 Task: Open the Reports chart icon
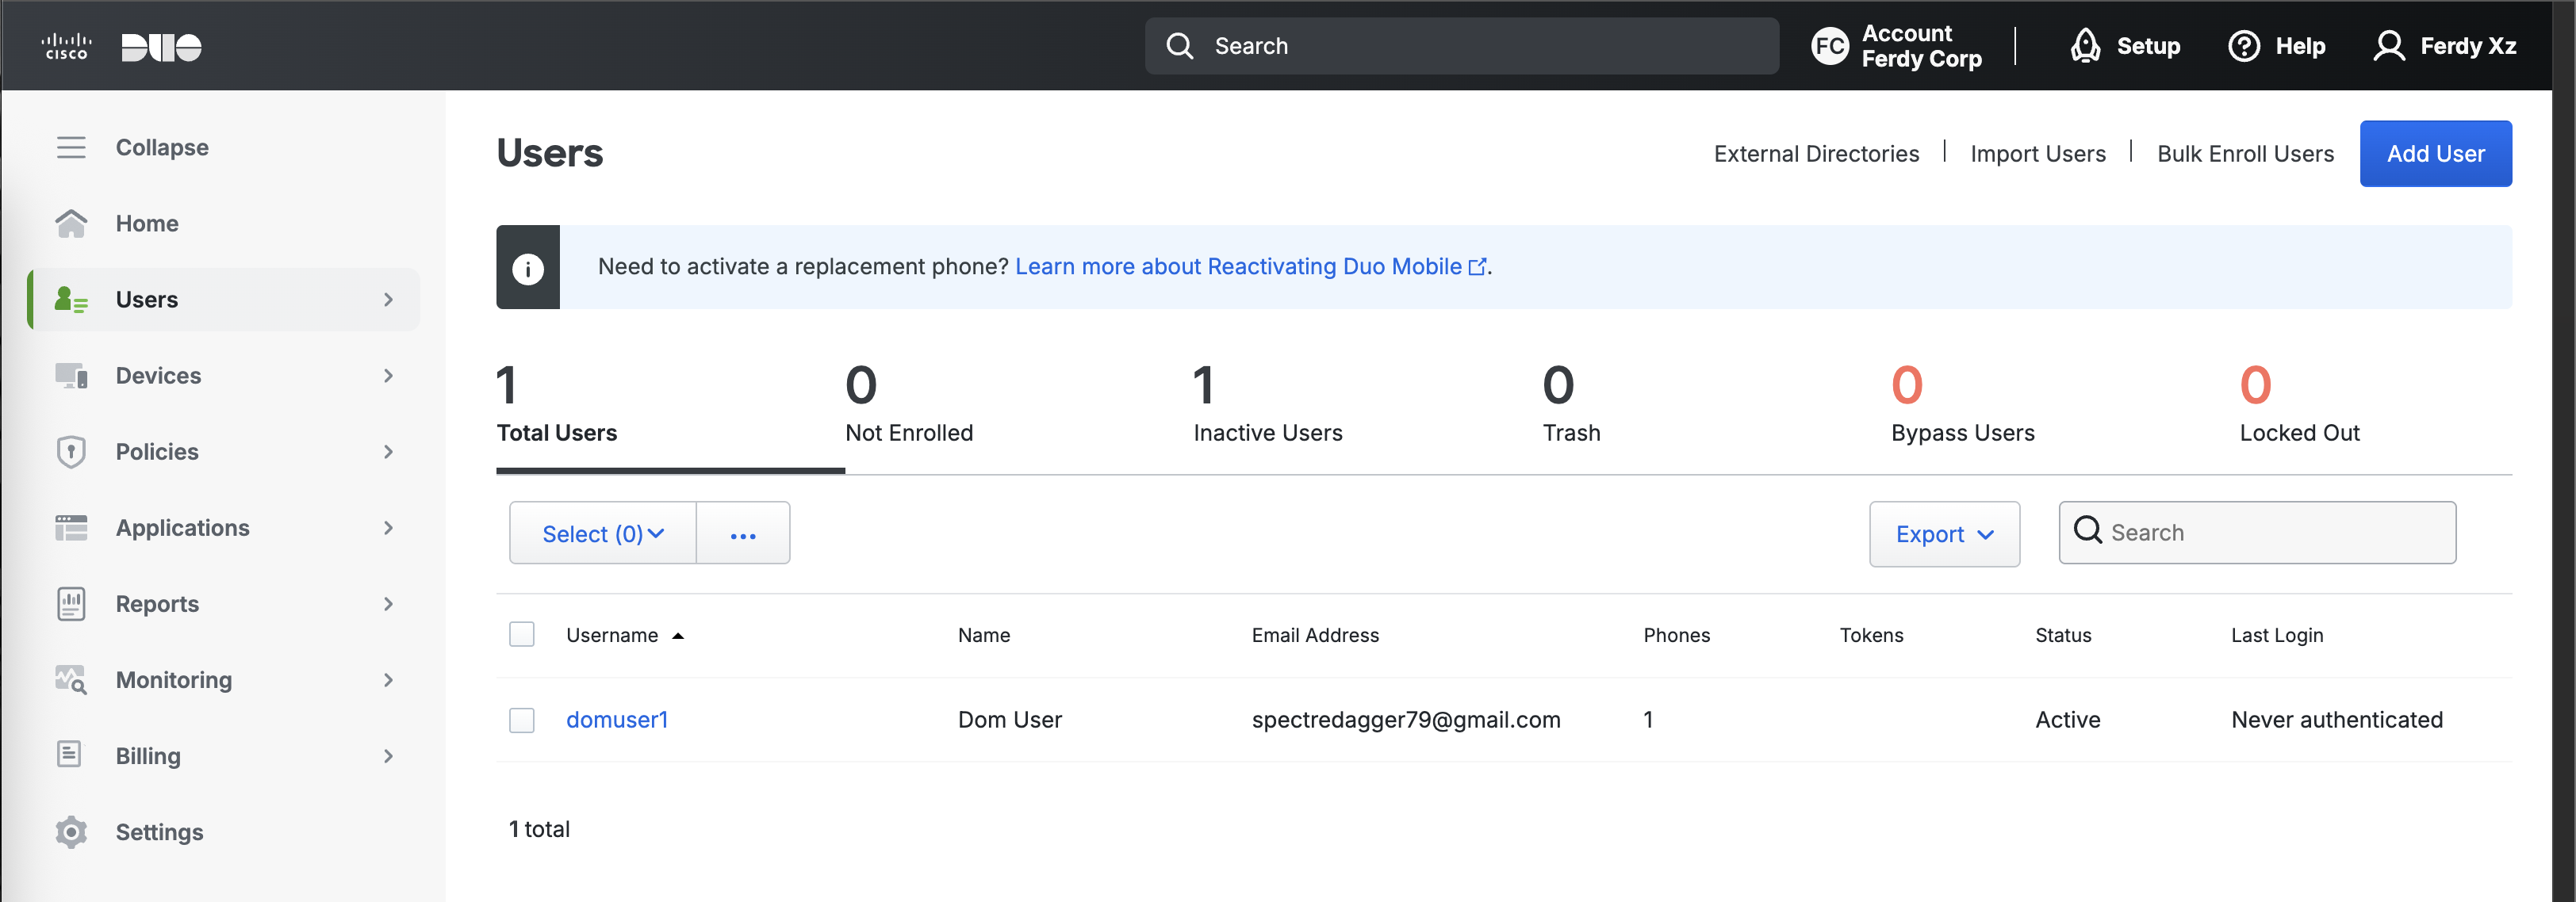point(70,603)
